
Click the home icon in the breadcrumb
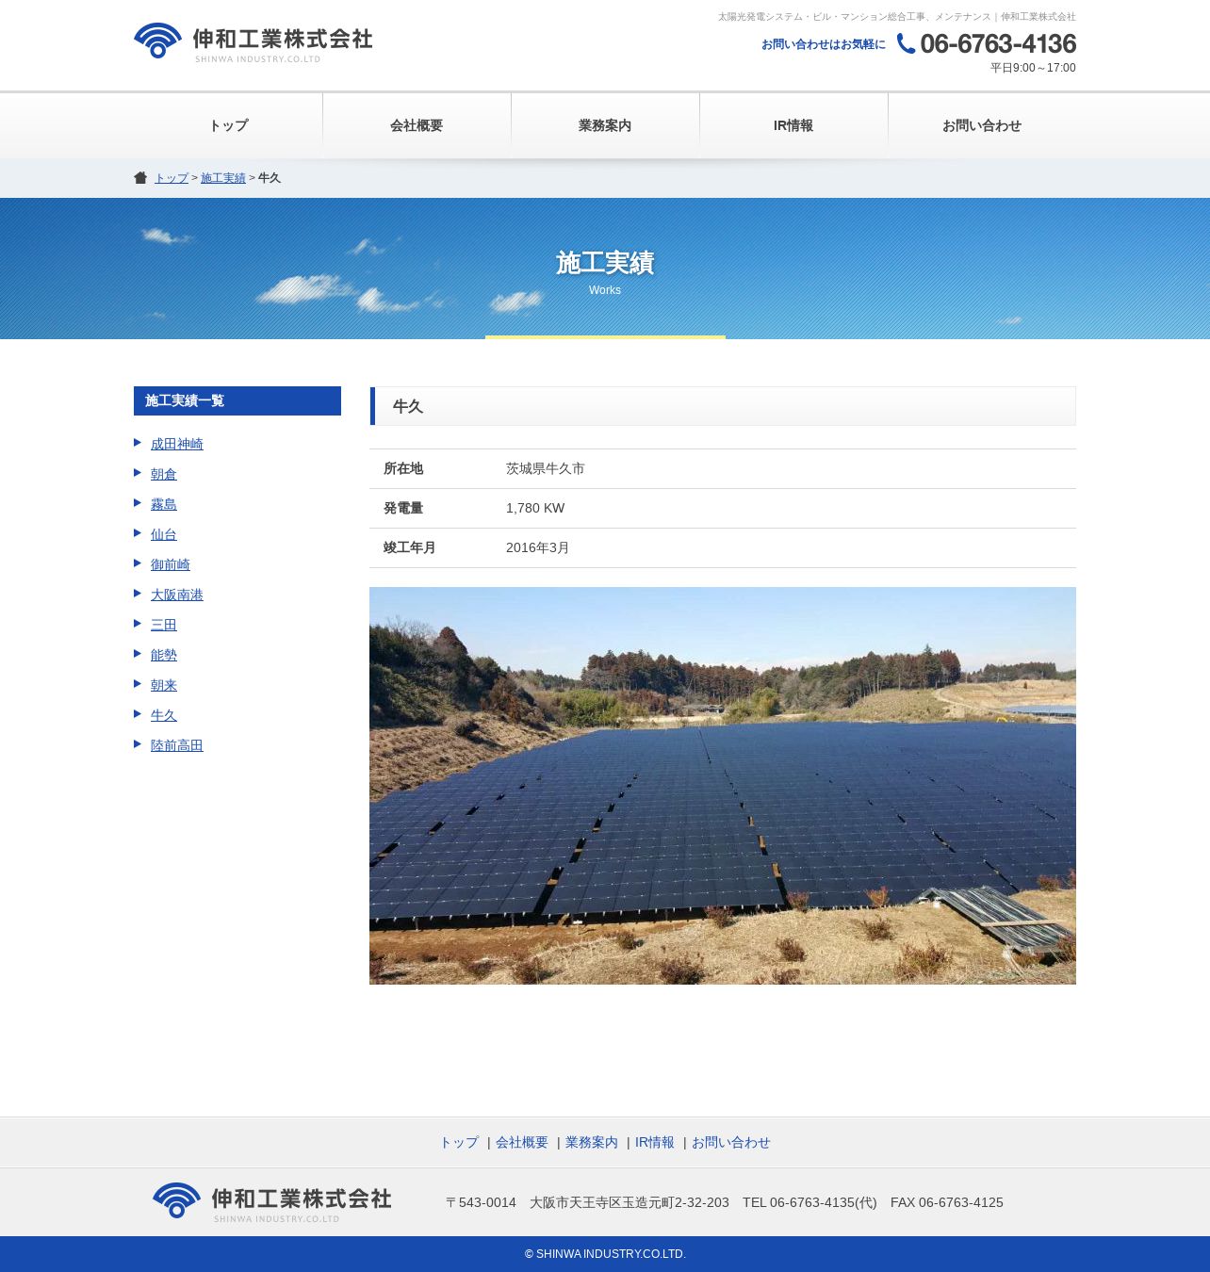tap(140, 178)
